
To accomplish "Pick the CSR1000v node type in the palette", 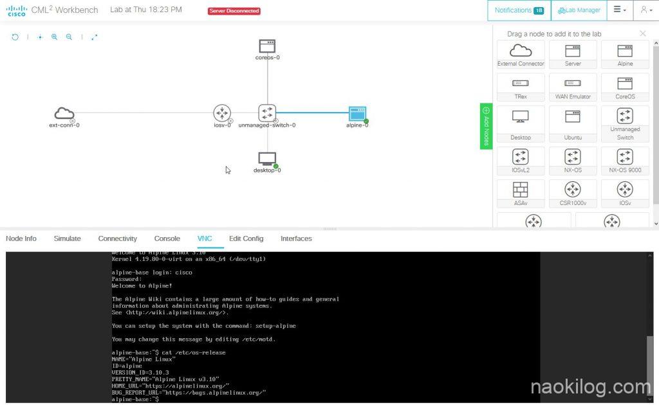I will coord(573,194).
